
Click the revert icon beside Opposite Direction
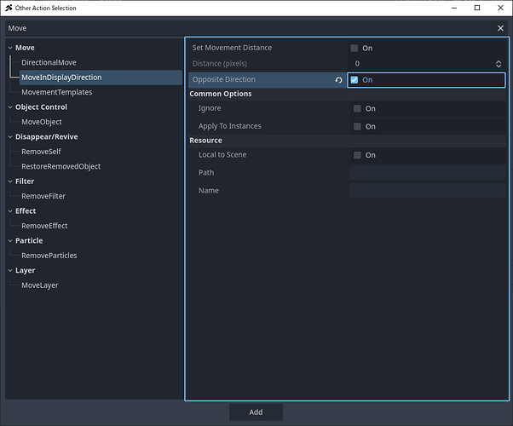point(338,80)
